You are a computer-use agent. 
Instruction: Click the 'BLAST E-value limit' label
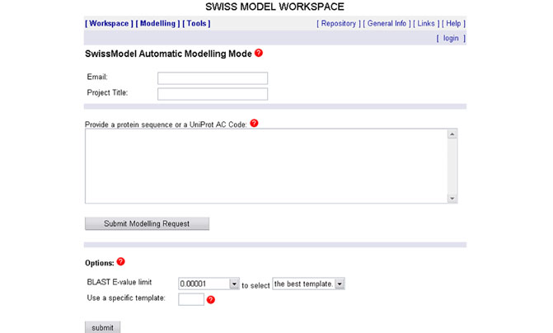pyautogui.click(x=120, y=282)
